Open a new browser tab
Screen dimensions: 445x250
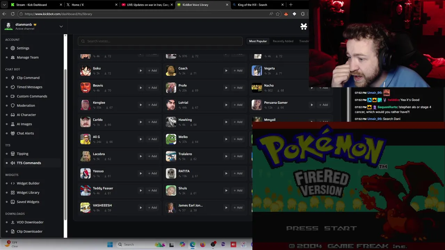pos(291,5)
